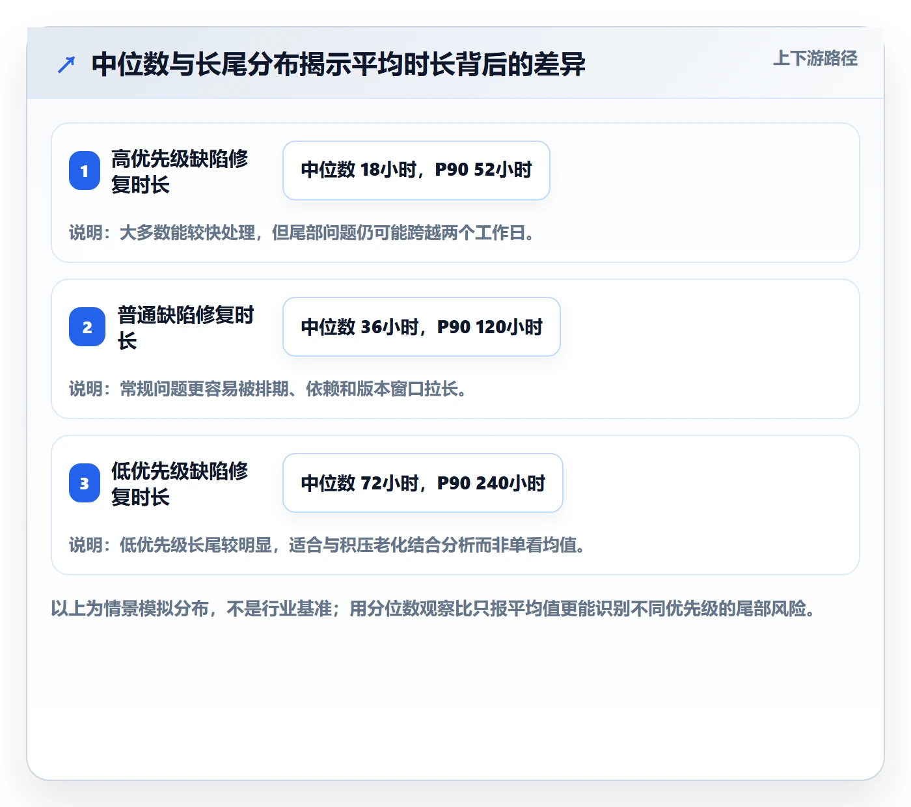Viewport: 911px width, 807px height.
Task: Click the heading 中位数与长尾分布揭示平均时长背后的差异
Action: pos(338,64)
